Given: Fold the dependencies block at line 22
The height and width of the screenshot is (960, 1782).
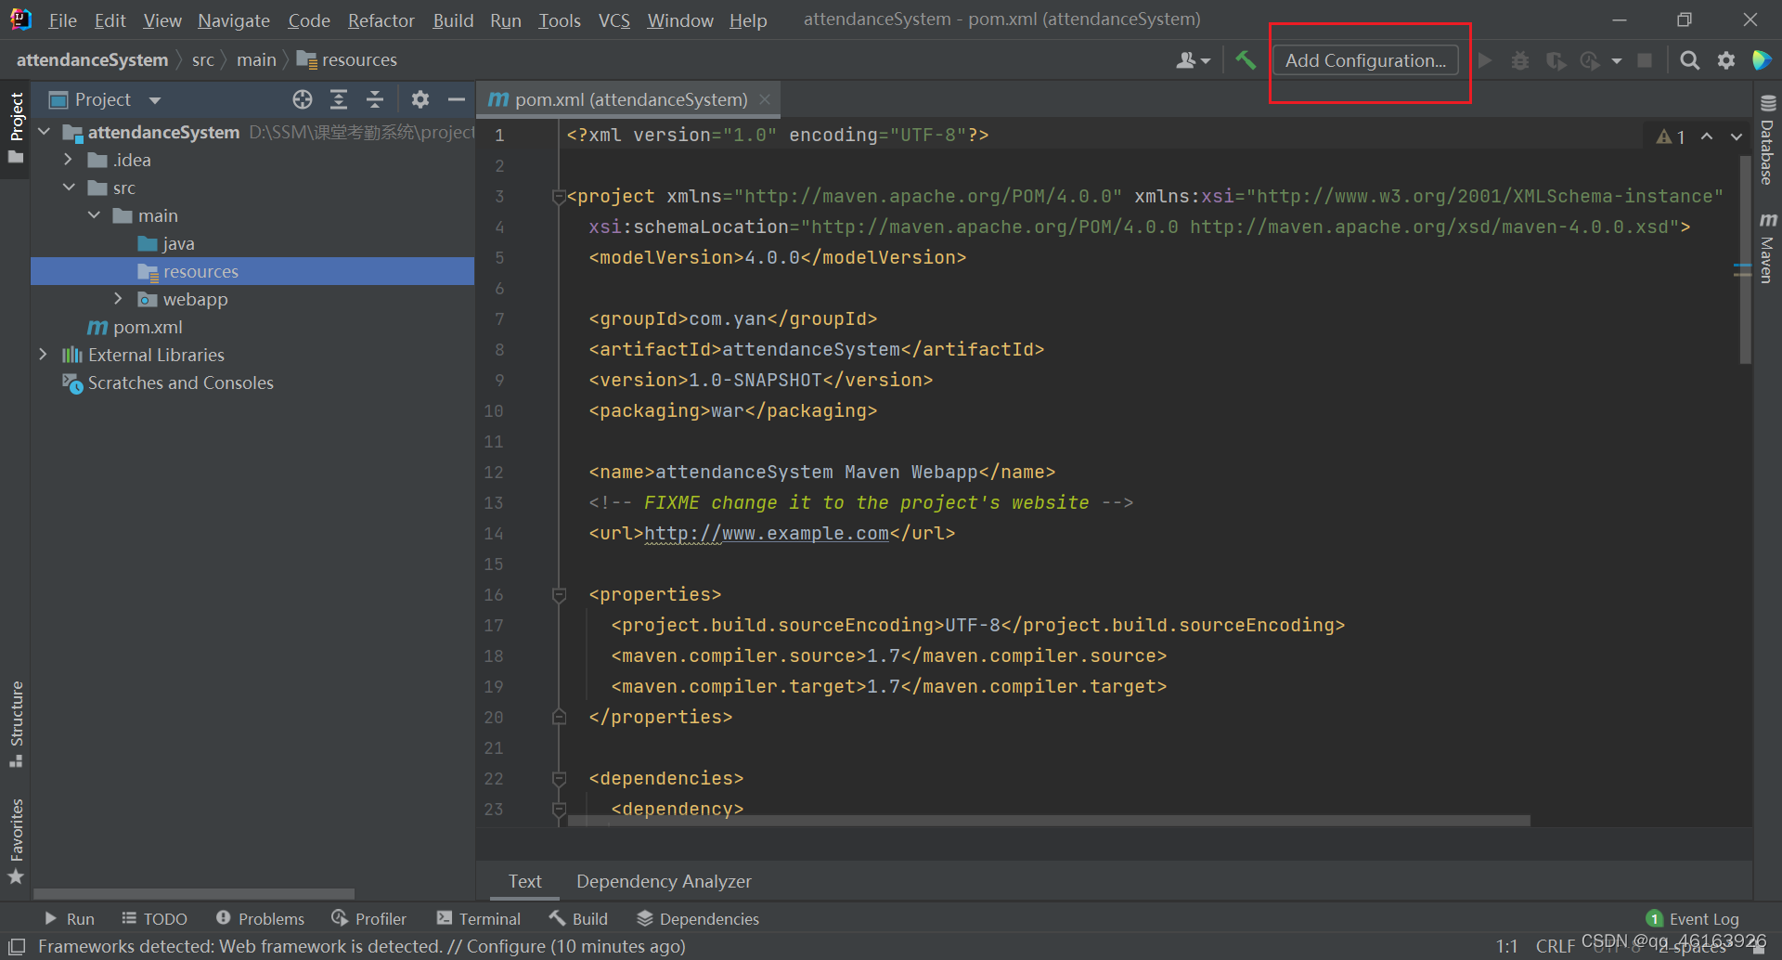Looking at the screenshot, I should click(559, 779).
